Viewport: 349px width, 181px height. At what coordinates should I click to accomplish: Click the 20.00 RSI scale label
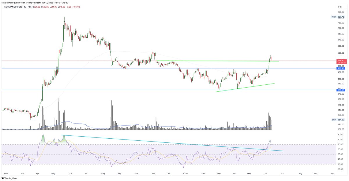tap(340, 169)
